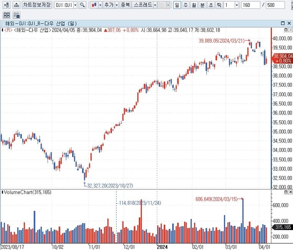293x250 pixels.
Task: Open the interval value 1 dropdown
Action: [237, 5]
